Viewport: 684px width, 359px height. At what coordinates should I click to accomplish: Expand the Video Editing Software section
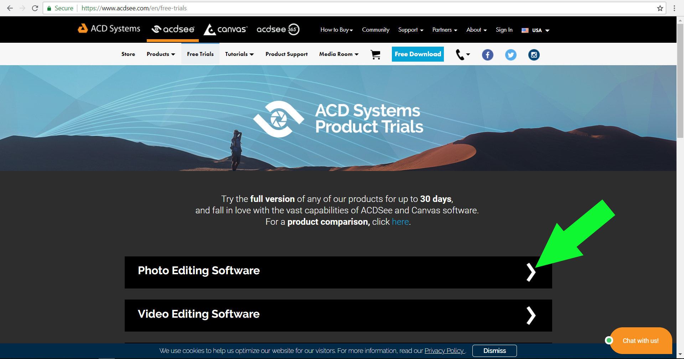[x=338, y=316]
